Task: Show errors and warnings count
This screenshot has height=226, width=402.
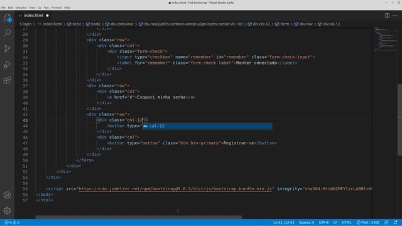Action: click(12, 222)
